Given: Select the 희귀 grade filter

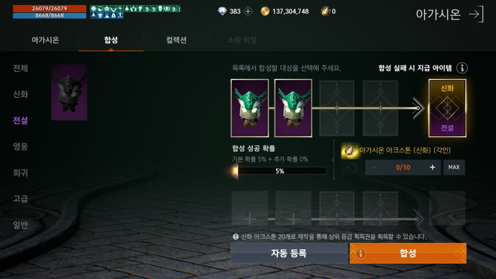Looking at the screenshot, I should [20, 173].
